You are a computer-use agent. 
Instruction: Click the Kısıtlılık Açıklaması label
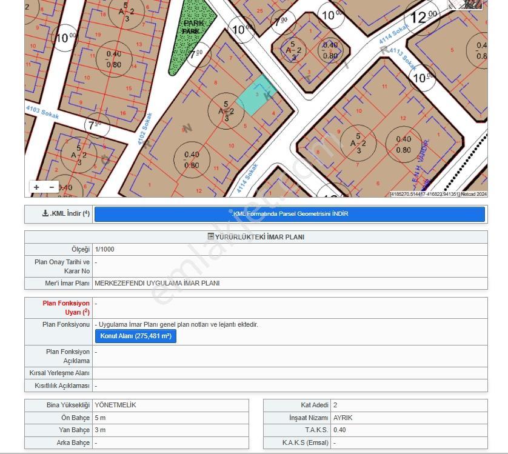[x=62, y=386]
